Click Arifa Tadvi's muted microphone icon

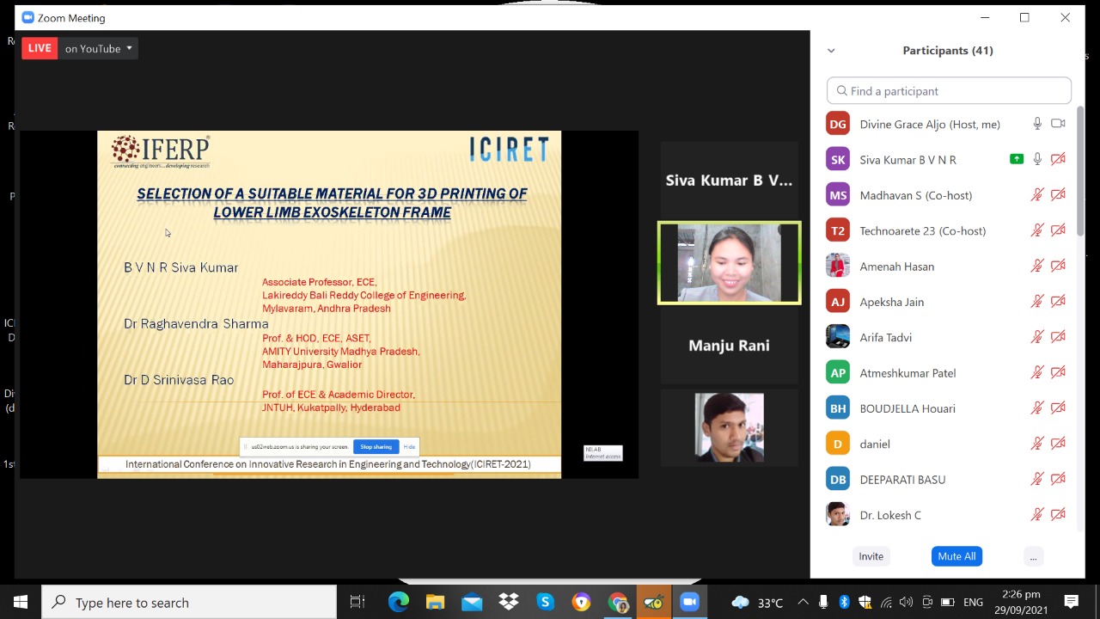coord(1037,337)
